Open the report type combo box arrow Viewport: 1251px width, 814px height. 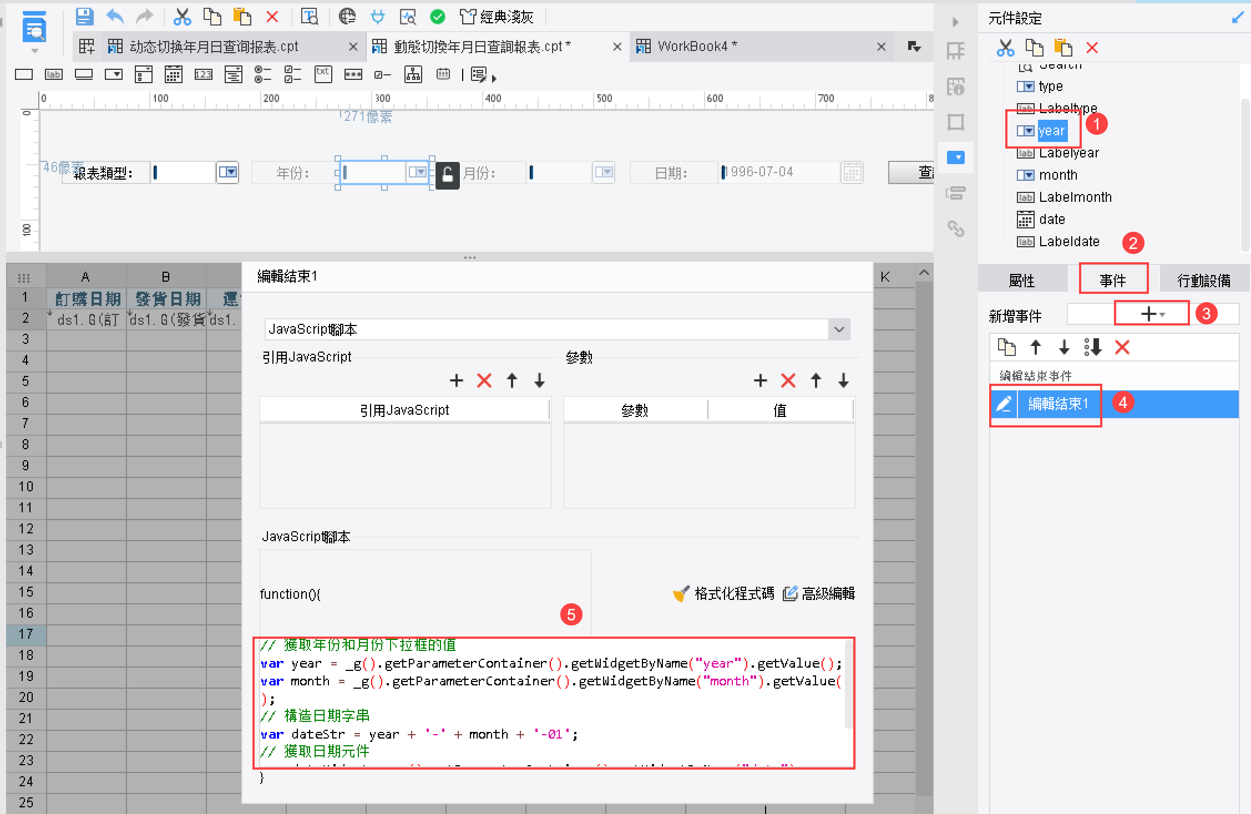tap(227, 172)
